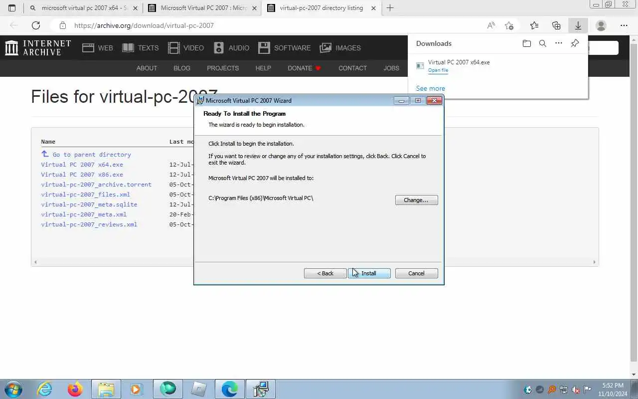Click the PROJECTS link
Screen dimensions: 638x399
pyautogui.click(x=223, y=68)
